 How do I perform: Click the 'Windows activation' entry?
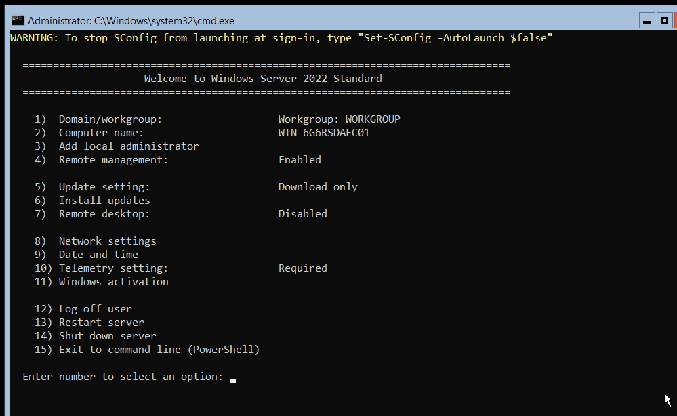(x=113, y=282)
